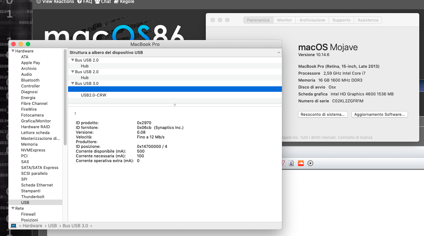The image size is (424, 236).
Task: Select Fibre Channel in the sidebar
Action: [34, 103]
